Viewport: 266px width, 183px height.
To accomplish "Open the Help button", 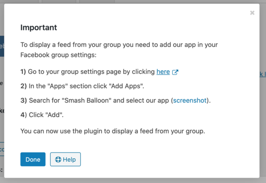I will click(x=65, y=159).
